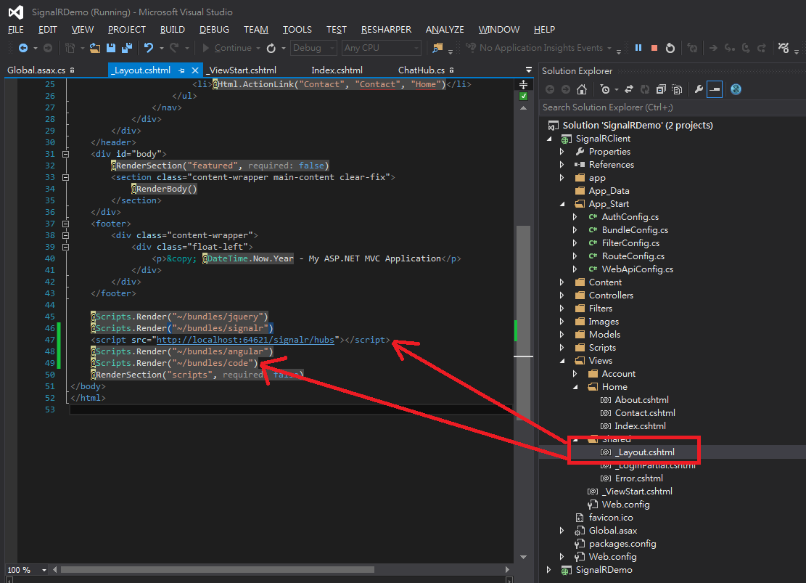Open Properties wrench in Solution Explorer
806x583 pixels.
click(699, 89)
